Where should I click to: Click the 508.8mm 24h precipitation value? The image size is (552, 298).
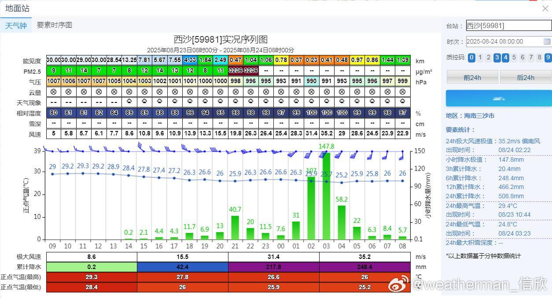click(511, 196)
